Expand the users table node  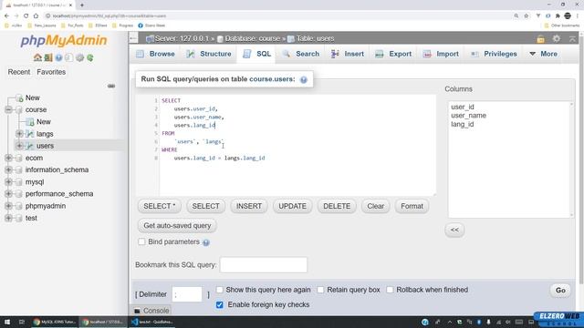pyautogui.click(x=19, y=146)
